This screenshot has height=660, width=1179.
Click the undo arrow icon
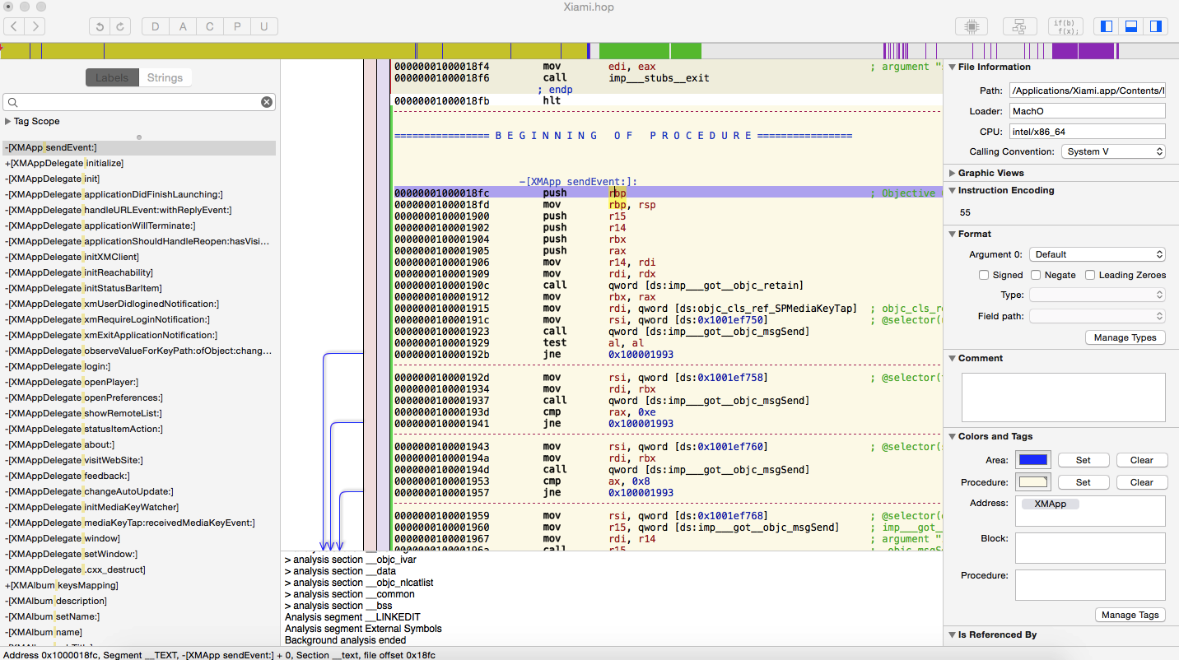[99, 26]
